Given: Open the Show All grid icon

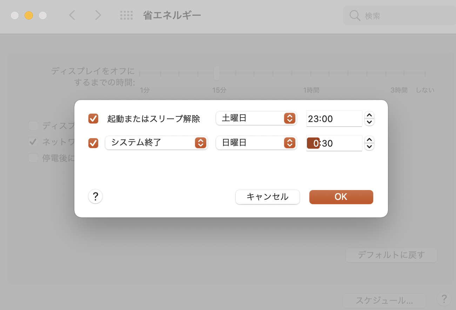Looking at the screenshot, I should tap(126, 15).
